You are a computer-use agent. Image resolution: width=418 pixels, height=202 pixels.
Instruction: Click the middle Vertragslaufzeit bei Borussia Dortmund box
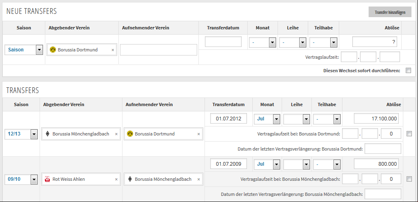[370, 133]
